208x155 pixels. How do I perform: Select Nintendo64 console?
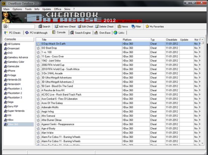[12, 84]
